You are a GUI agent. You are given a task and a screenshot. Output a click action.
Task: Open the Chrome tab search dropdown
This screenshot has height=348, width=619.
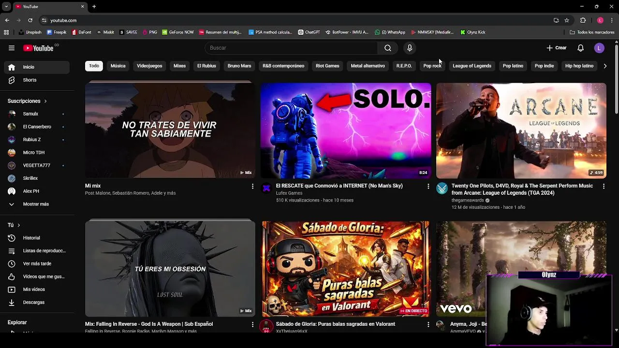(6, 6)
